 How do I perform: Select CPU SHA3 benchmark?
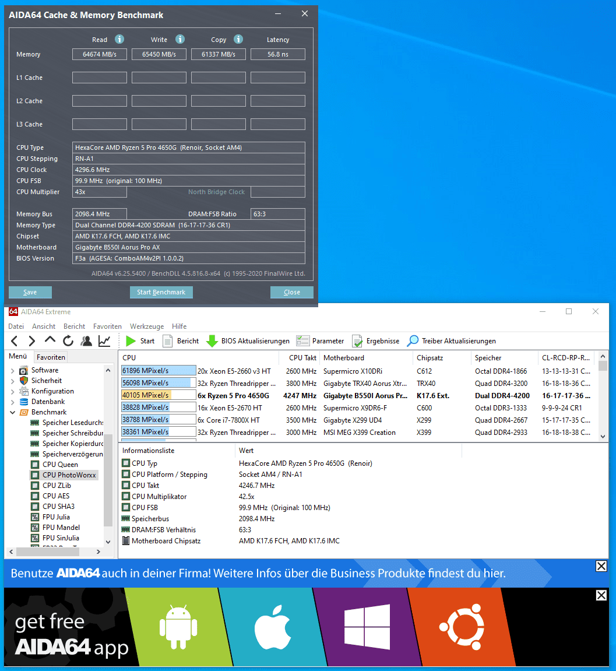(53, 507)
